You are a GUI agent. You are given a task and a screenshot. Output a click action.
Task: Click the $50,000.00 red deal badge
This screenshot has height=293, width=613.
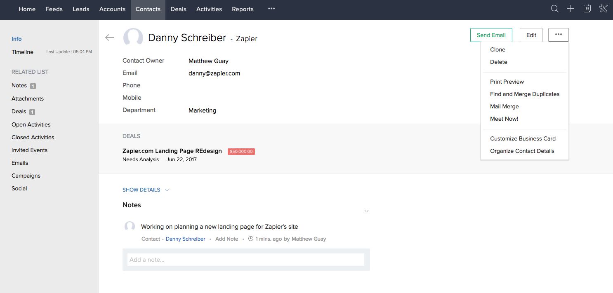(x=241, y=152)
